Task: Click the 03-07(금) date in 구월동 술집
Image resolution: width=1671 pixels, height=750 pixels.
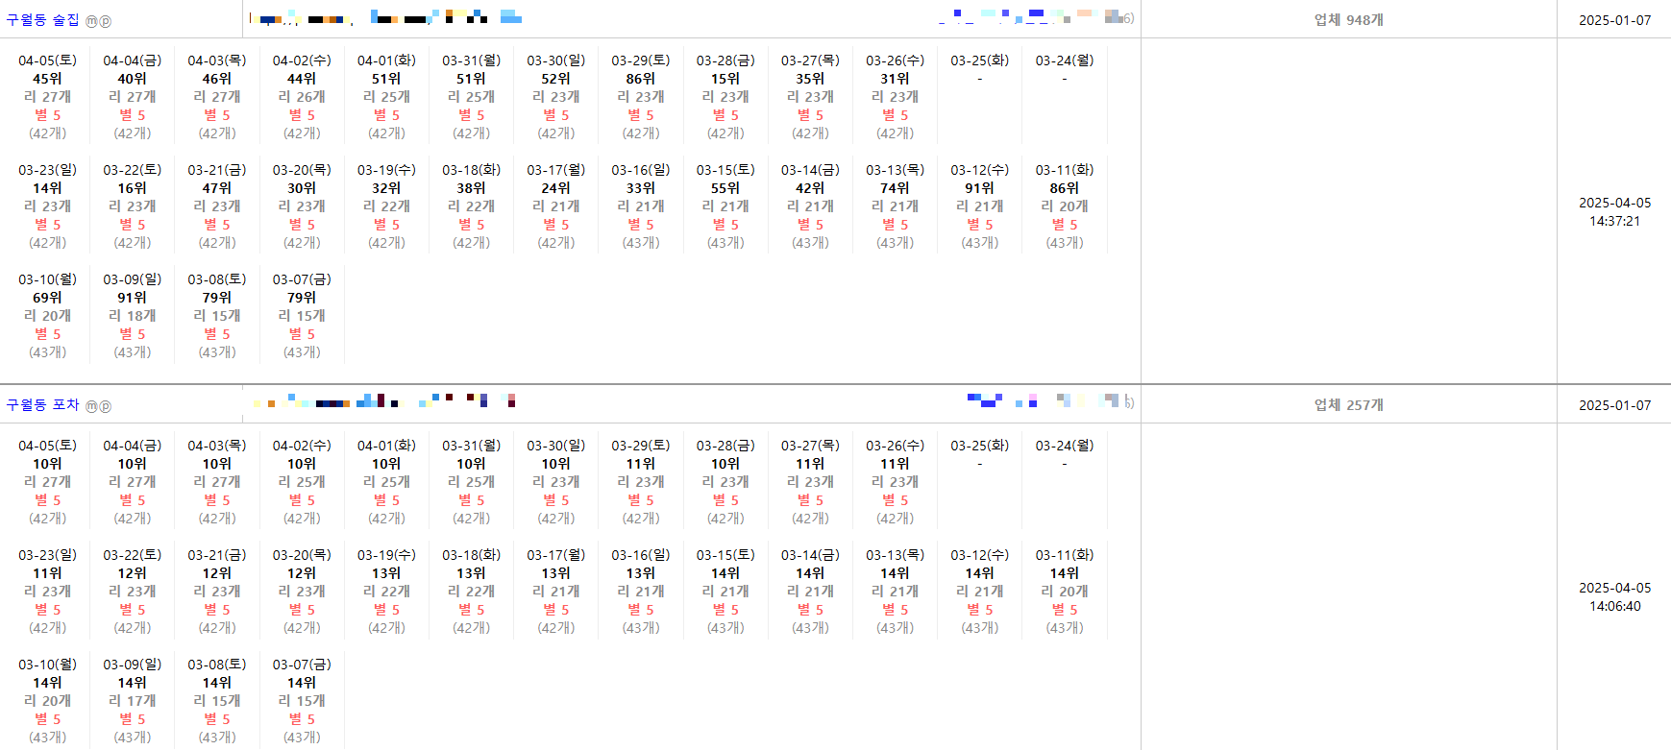Action: [x=302, y=279]
